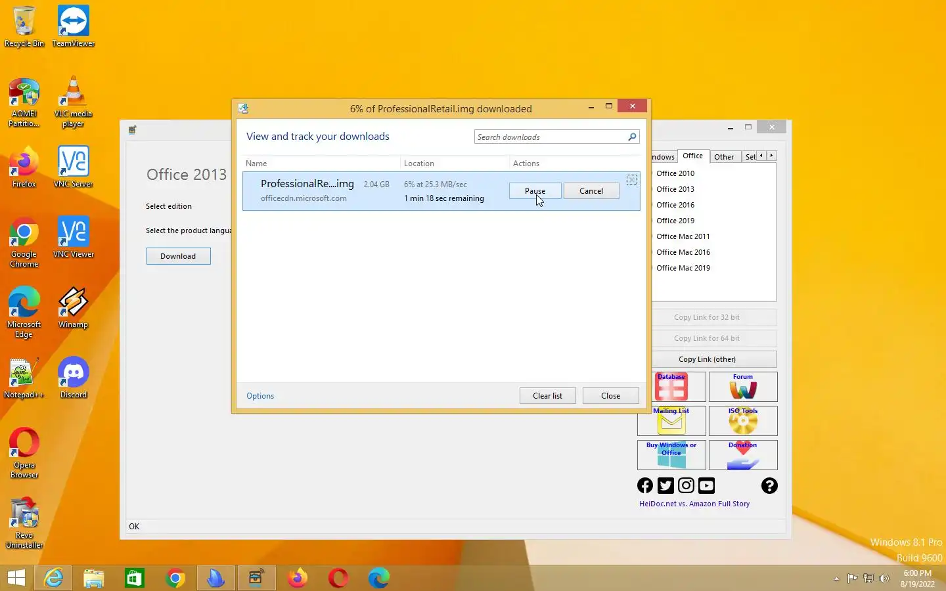The width and height of the screenshot is (946, 591).
Task: Remove ProfessionalRetail download with small X
Action: tap(632, 180)
